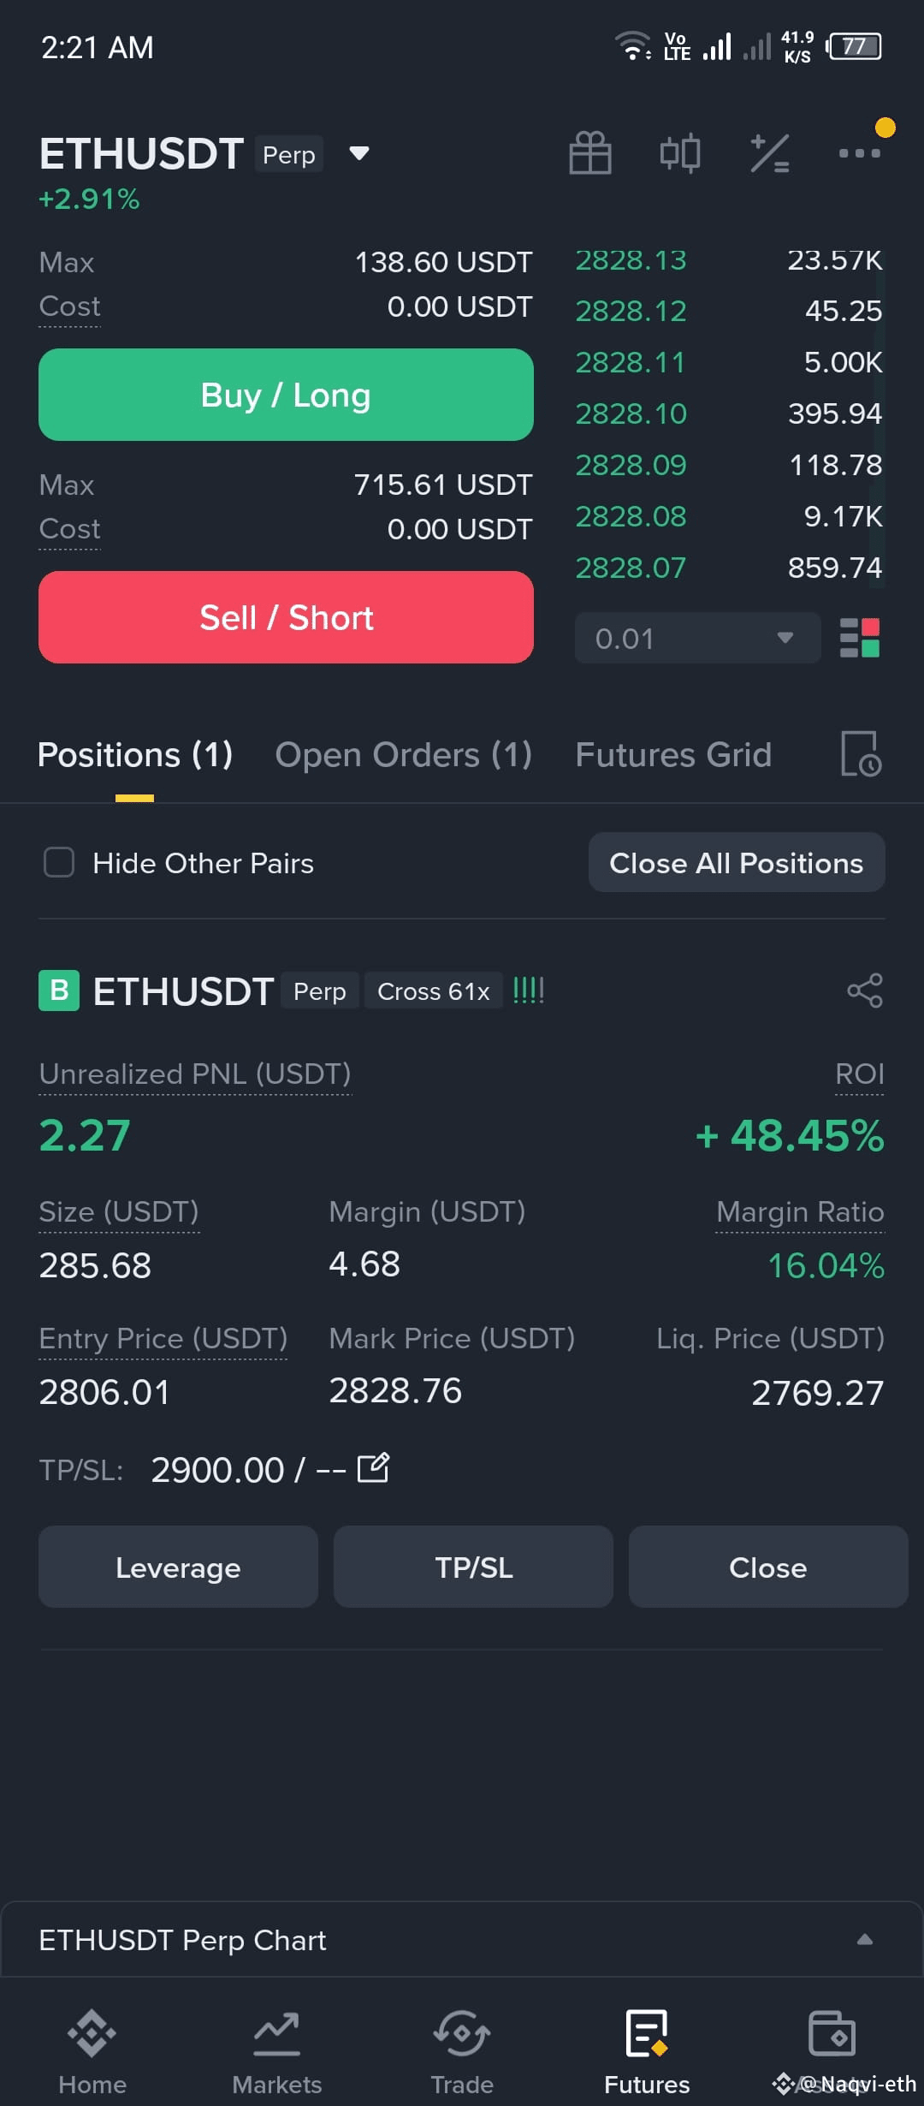The height and width of the screenshot is (2106, 924).
Task: Edit TP/SL with the pencil icon
Action: click(373, 1467)
